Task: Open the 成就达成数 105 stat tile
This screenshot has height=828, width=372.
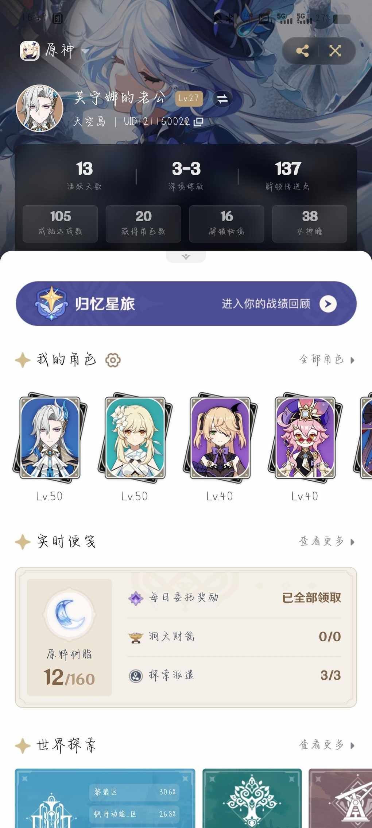Action: pyautogui.click(x=60, y=224)
